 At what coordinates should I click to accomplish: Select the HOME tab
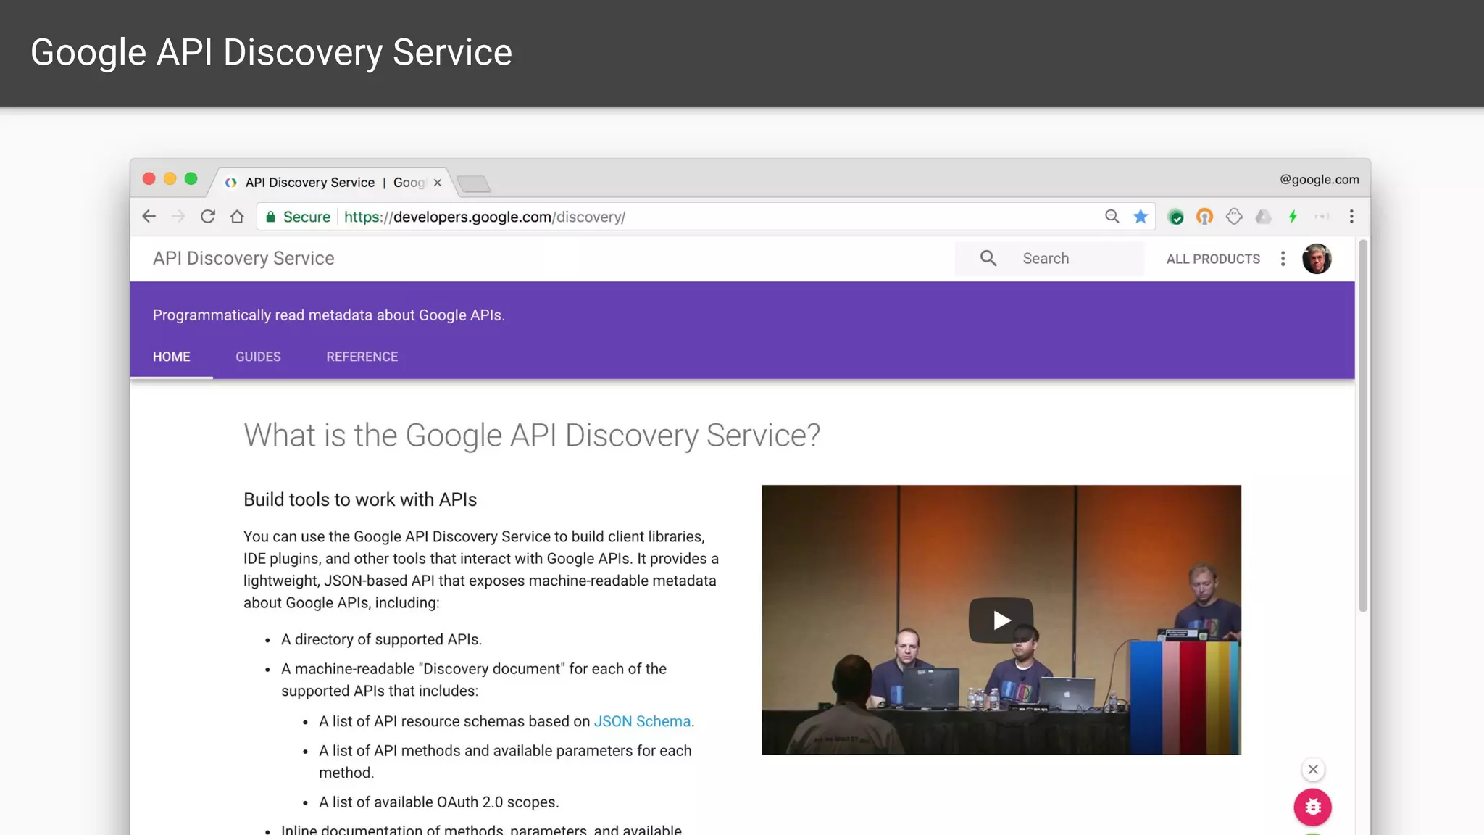172,357
